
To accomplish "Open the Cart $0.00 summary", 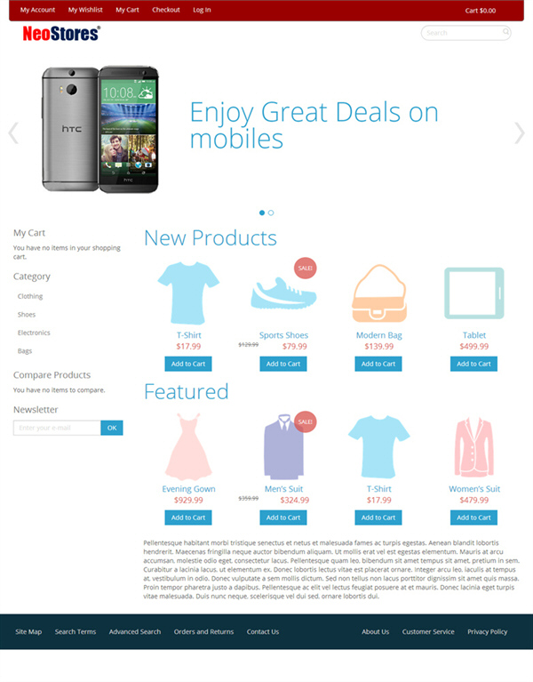I will click(481, 11).
